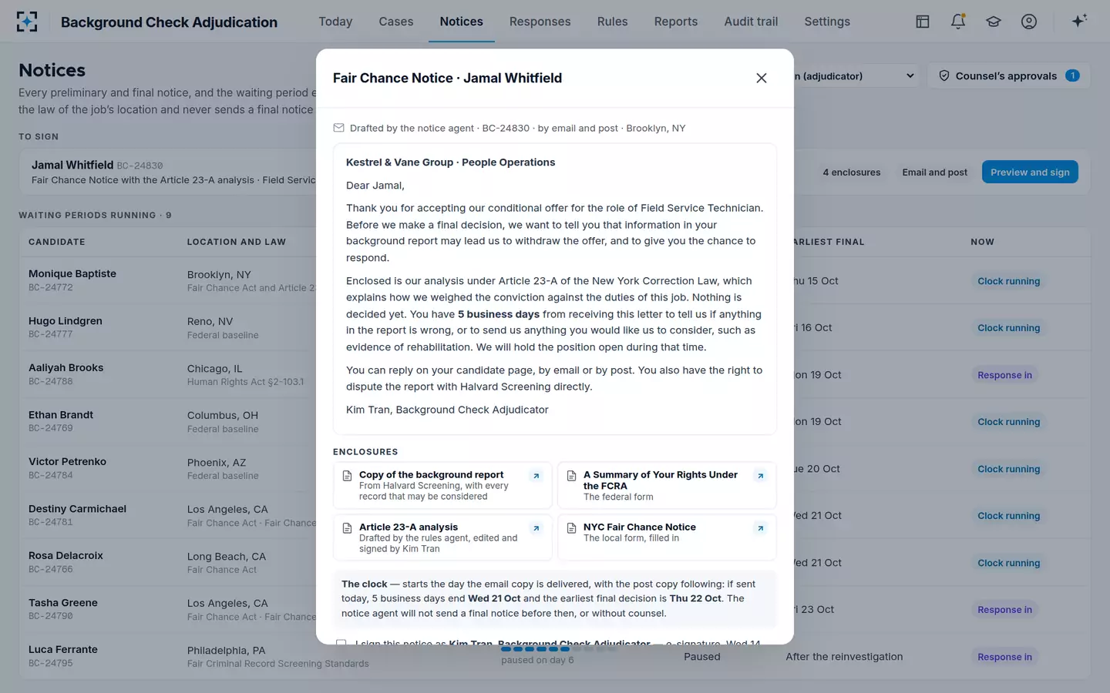Click the Candidate column header
This screenshot has height=693, width=1110.
[57, 242]
